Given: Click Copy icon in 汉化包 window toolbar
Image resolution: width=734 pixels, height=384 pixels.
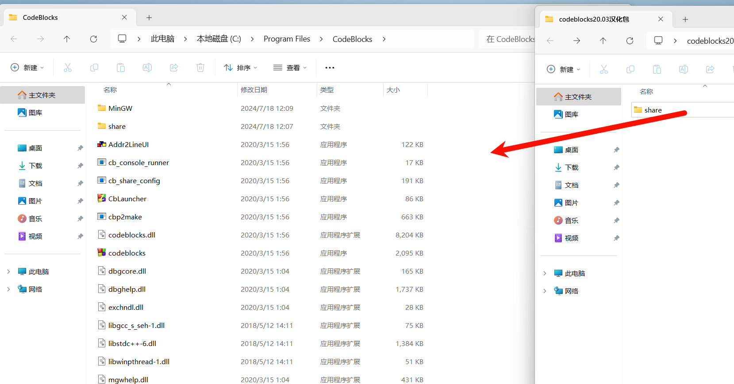Looking at the screenshot, I should (630, 69).
